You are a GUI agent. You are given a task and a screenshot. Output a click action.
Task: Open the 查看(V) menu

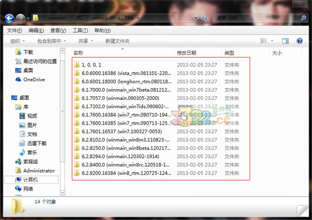coord(58,30)
